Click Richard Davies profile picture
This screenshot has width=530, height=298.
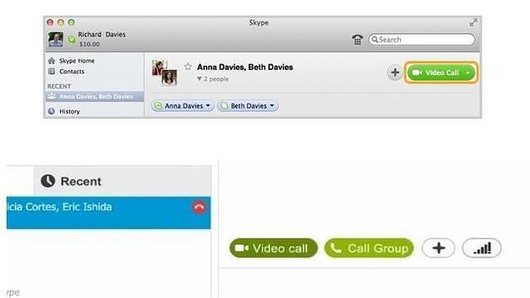click(55, 40)
